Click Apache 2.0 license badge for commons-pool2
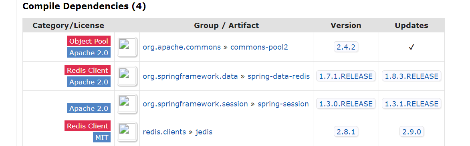The height and width of the screenshot is (146, 470). coord(89,53)
